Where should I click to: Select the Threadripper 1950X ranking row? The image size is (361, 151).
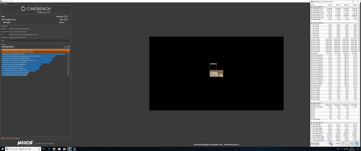(x=36, y=56)
